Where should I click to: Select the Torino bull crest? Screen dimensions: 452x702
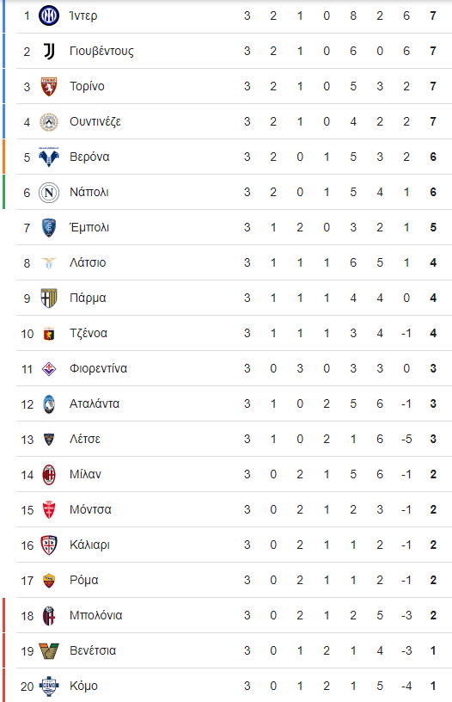point(49,86)
